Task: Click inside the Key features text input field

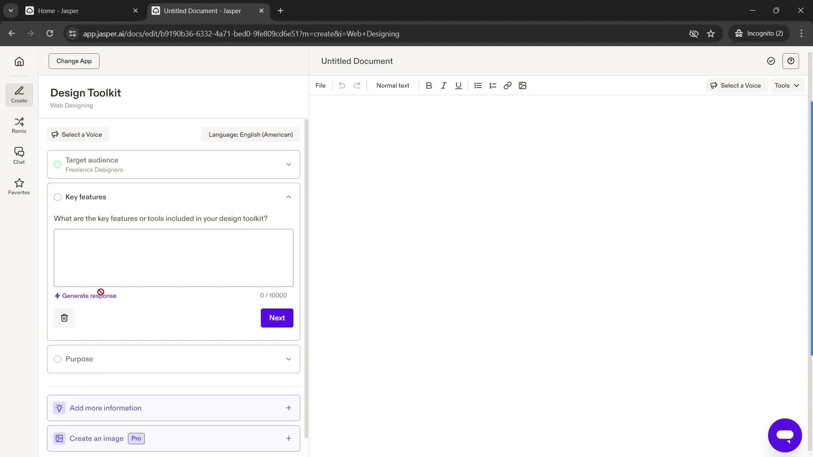Action: (174, 258)
